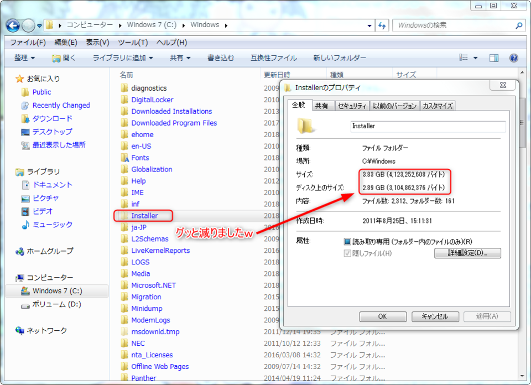Open the 表示(V) menu
This screenshot has height=385, width=531.
(x=97, y=43)
